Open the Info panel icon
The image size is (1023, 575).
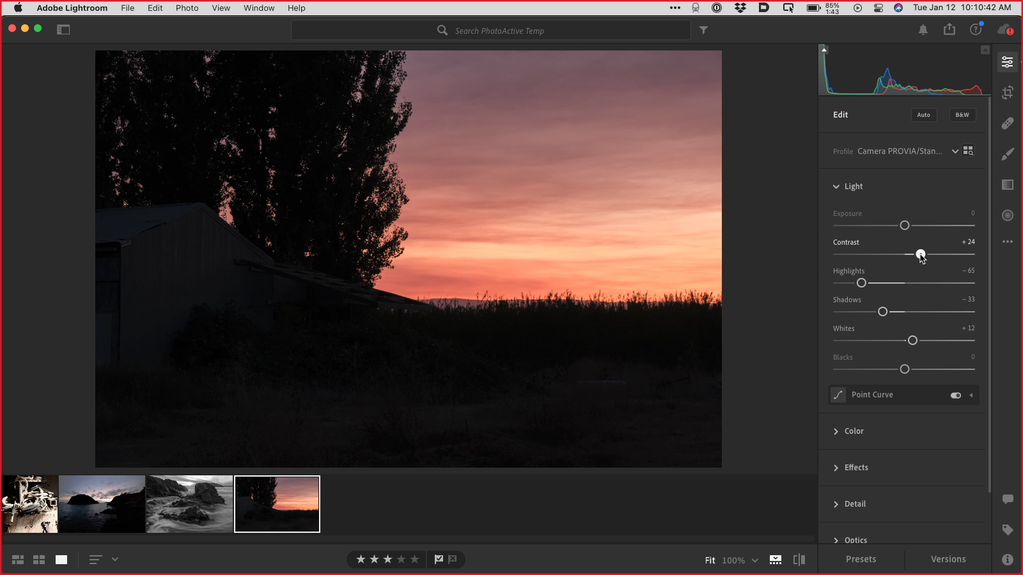(x=1008, y=560)
